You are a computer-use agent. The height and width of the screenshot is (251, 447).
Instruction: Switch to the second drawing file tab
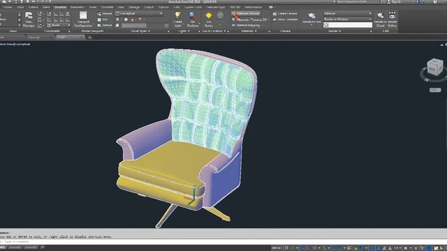coord(40,37)
